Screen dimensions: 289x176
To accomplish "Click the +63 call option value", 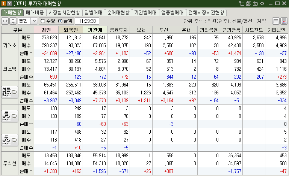I will click(x=125, y=124).
